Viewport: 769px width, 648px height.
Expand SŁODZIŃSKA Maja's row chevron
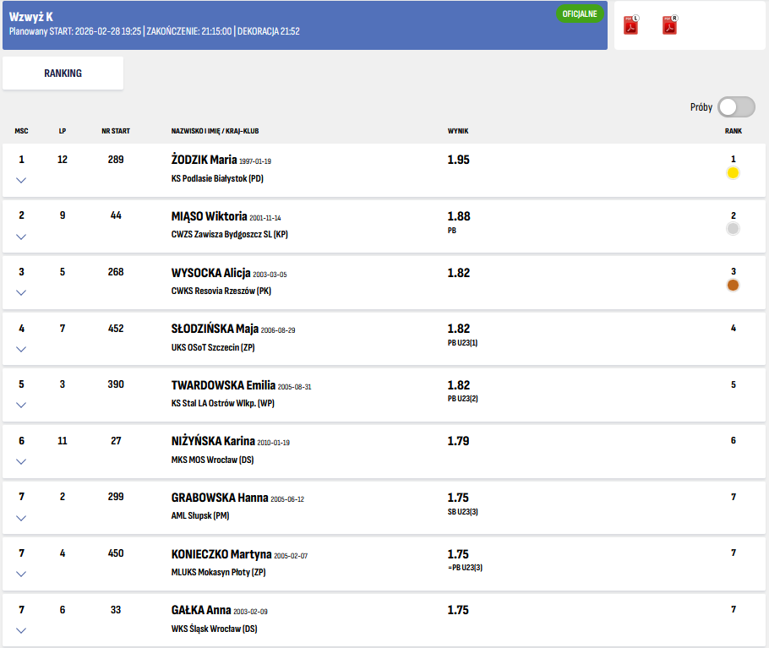[x=21, y=349]
